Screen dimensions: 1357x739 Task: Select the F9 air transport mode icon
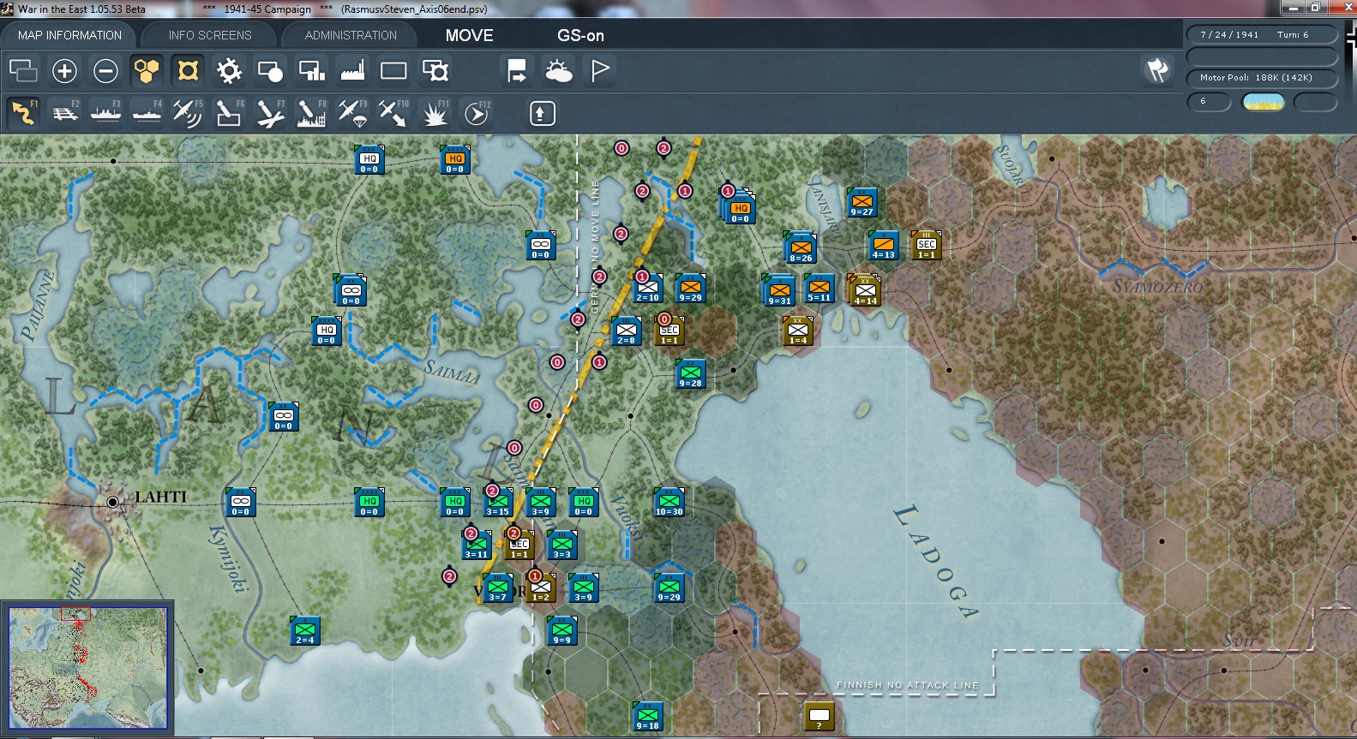click(x=352, y=113)
